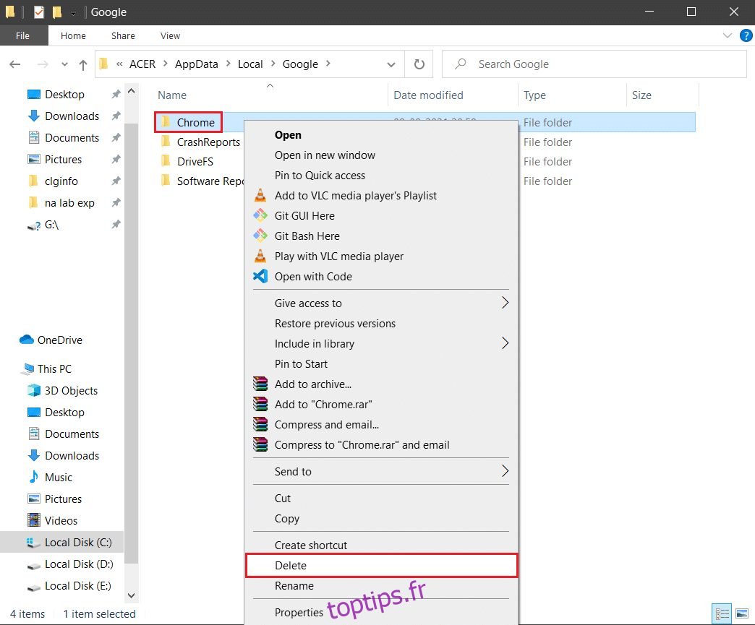
Task: Click the Git Bash Here icon
Action: (x=260, y=236)
